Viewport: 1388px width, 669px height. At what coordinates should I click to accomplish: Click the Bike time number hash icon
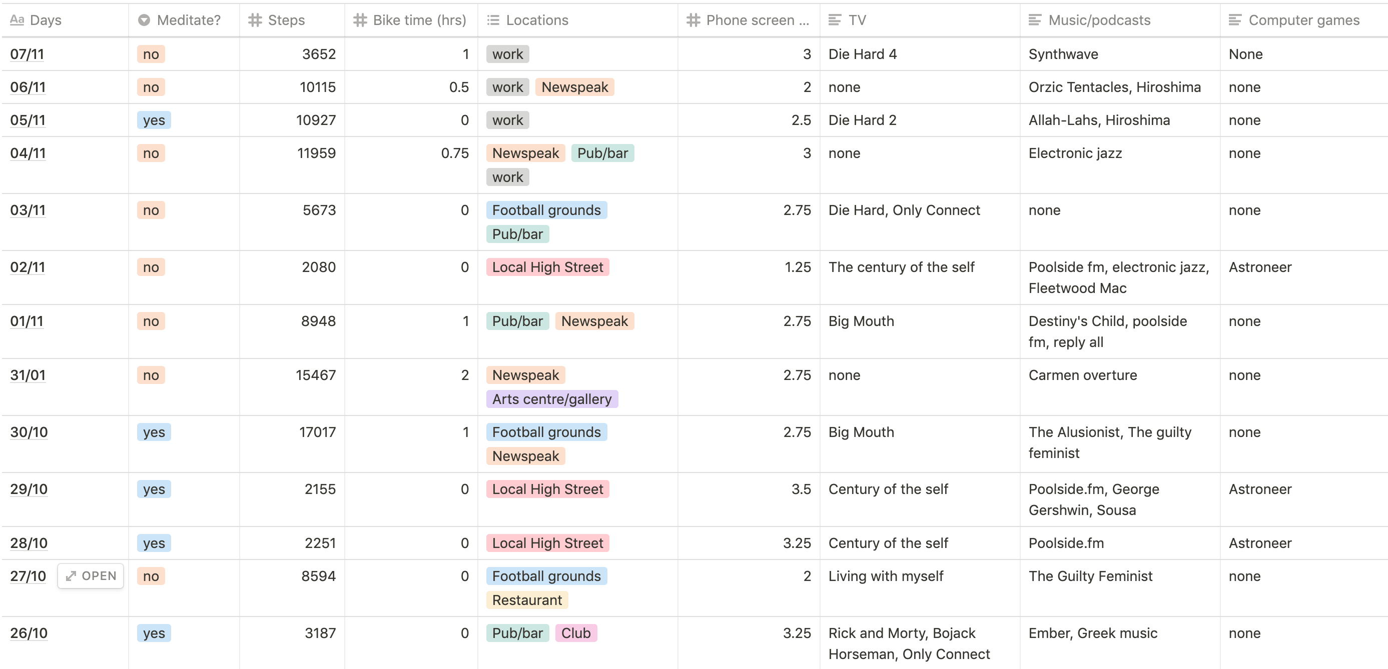[360, 20]
